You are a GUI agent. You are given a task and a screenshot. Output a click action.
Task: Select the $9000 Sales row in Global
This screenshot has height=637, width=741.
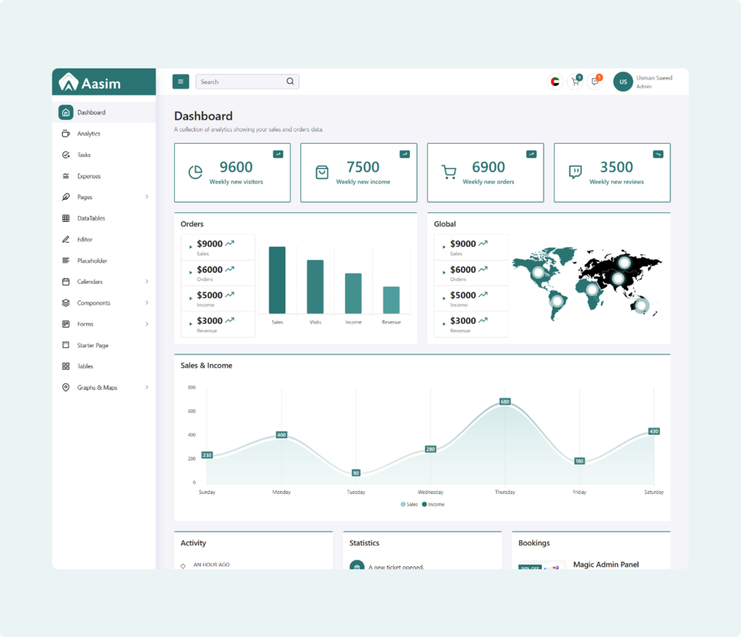[x=471, y=248]
